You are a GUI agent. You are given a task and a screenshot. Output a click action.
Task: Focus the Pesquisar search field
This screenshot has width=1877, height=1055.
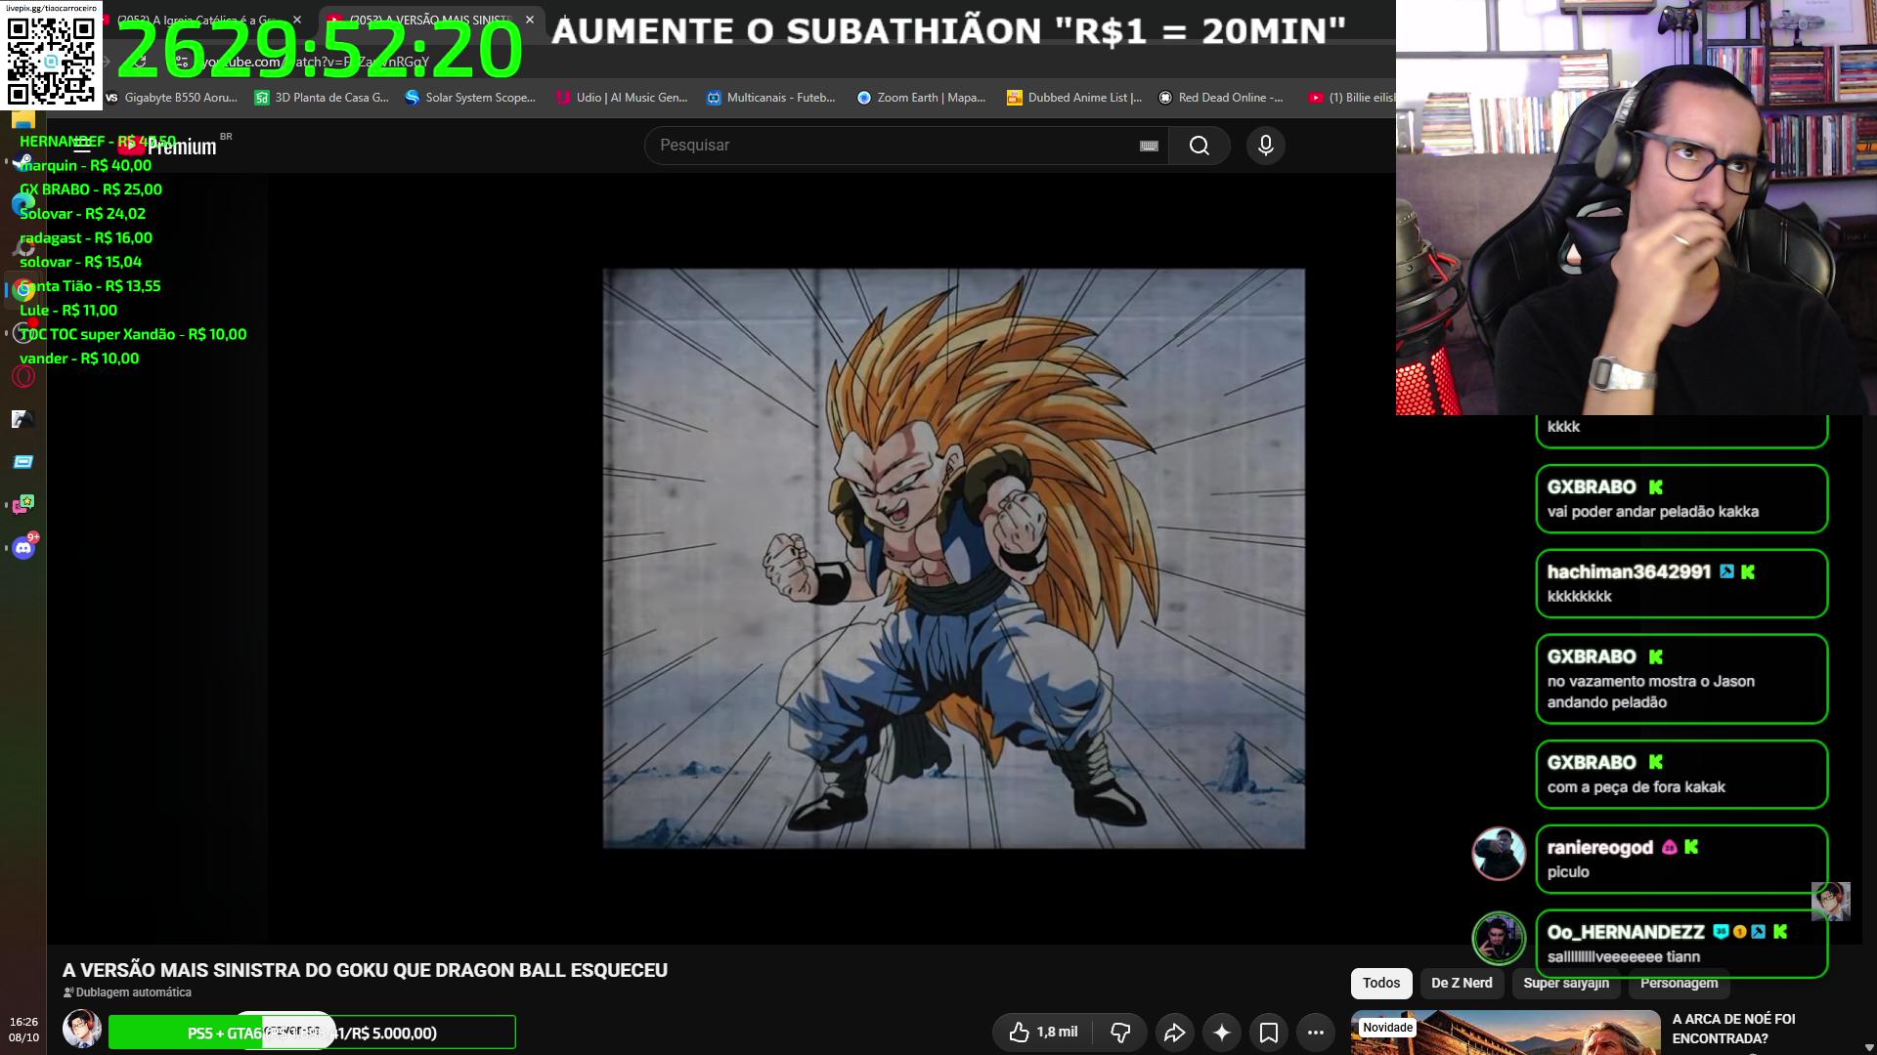[895, 146]
